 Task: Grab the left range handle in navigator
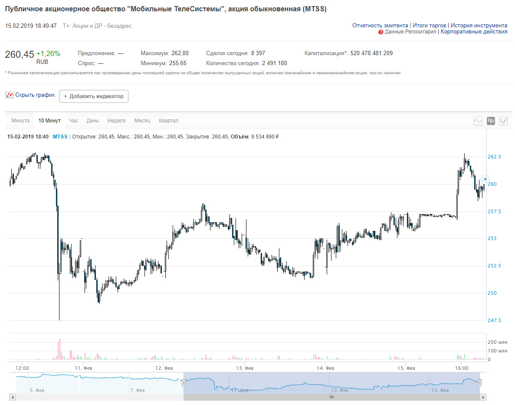[x=184, y=383]
